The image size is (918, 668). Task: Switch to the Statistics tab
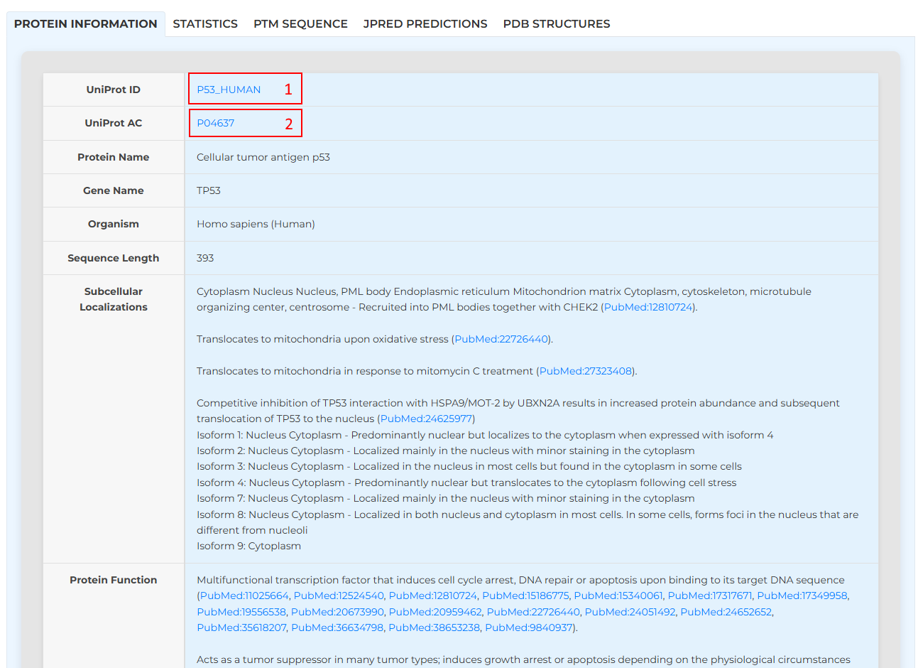click(205, 23)
